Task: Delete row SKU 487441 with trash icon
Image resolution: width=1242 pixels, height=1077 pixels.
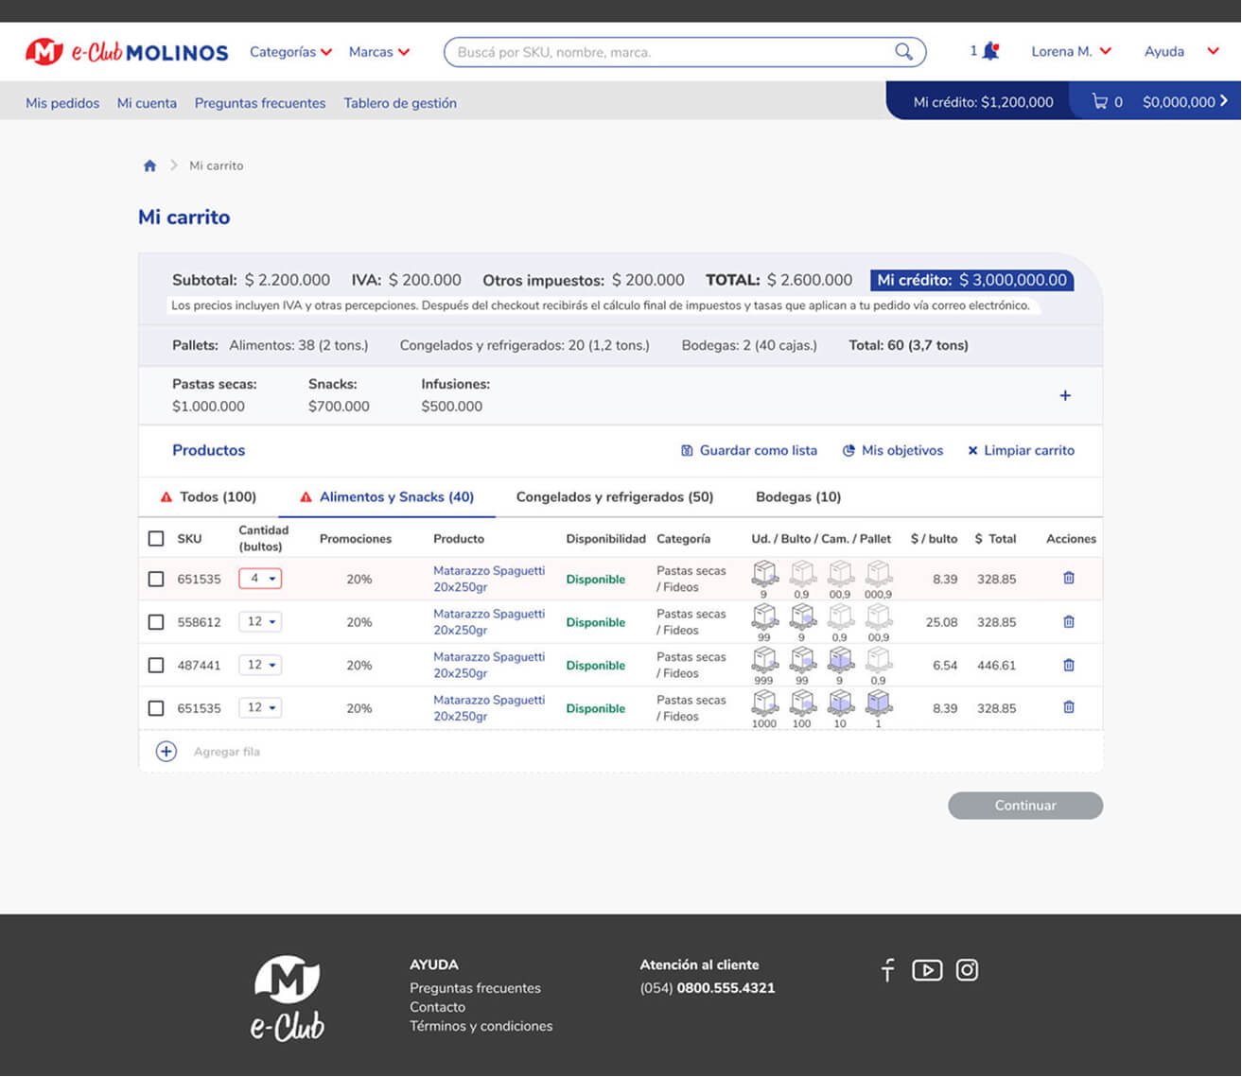Action: click(1069, 665)
